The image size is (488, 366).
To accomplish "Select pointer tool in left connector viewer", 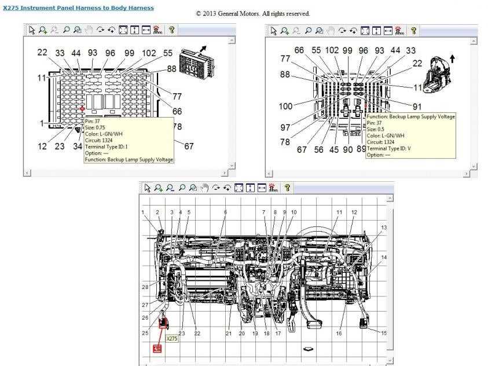I will pyautogui.click(x=32, y=30).
